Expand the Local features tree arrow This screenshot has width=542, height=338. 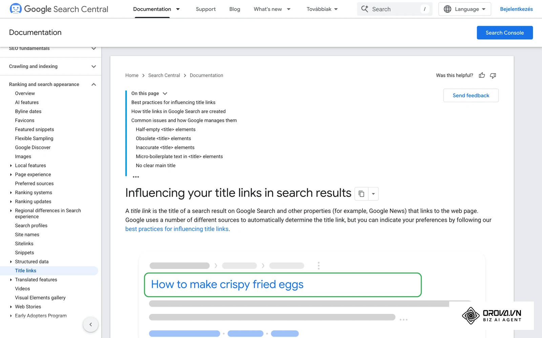click(11, 166)
